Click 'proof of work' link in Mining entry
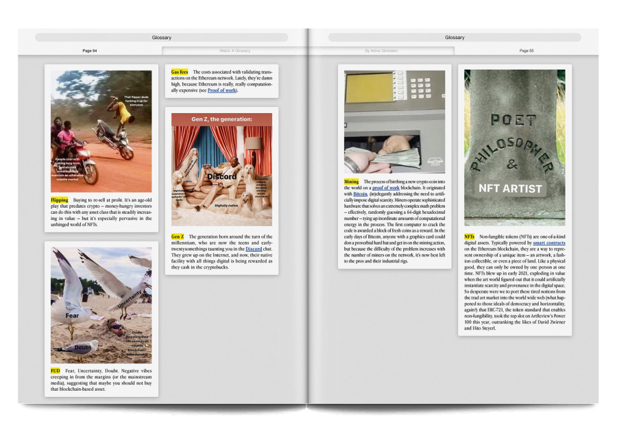Image resolution: width=617 pixels, height=434 pixels. [385, 187]
